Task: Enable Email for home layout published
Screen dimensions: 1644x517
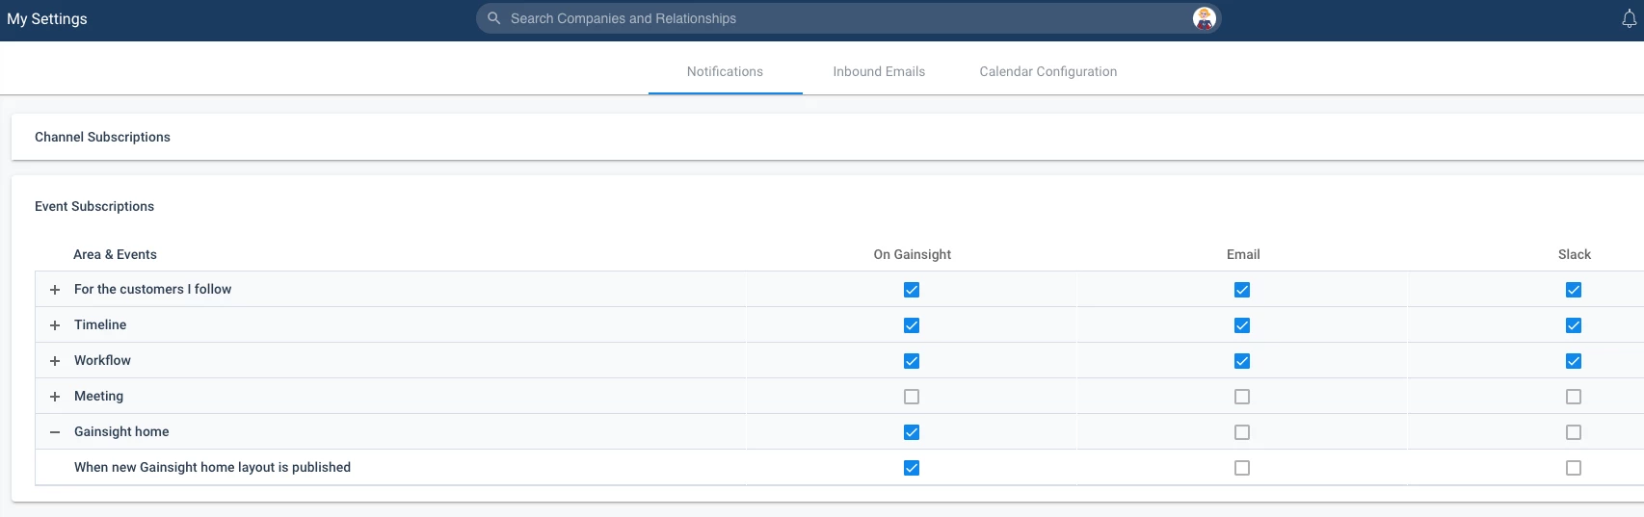Action: (x=1242, y=468)
